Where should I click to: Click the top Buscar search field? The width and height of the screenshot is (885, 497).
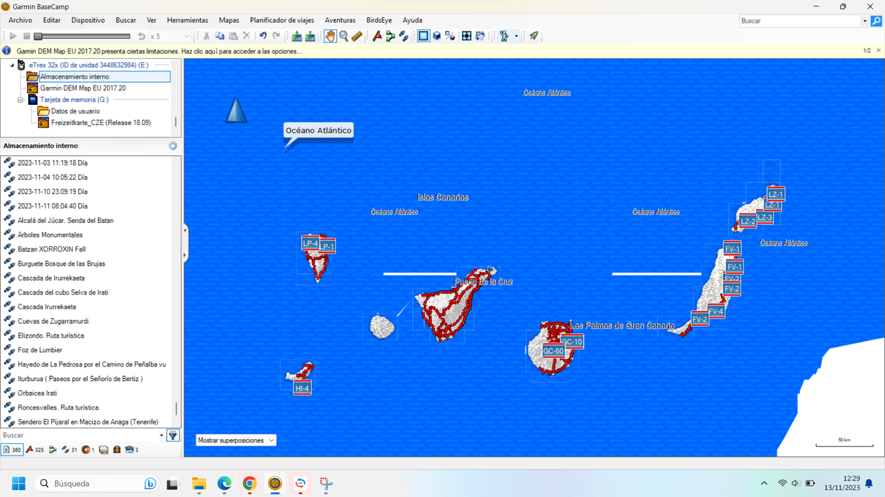(x=800, y=21)
